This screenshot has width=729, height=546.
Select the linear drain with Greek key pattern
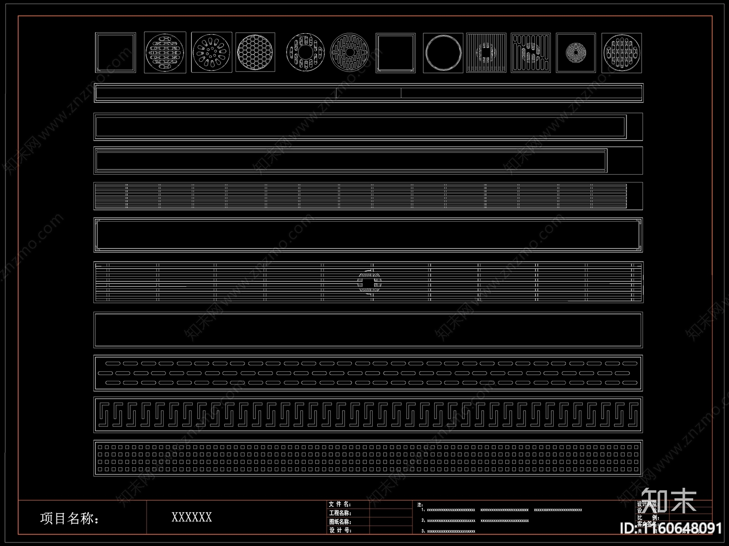click(369, 415)
